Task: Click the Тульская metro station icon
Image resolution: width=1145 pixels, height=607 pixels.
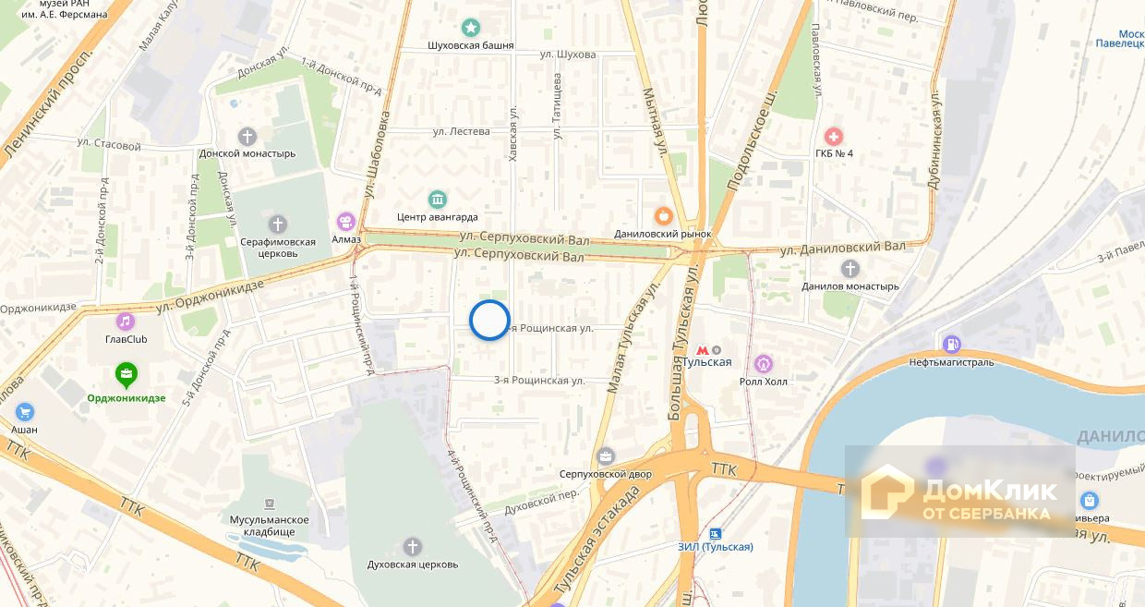Action: 704,349
